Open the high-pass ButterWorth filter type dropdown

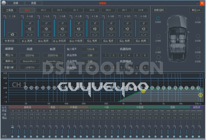(x=30, y=61)
